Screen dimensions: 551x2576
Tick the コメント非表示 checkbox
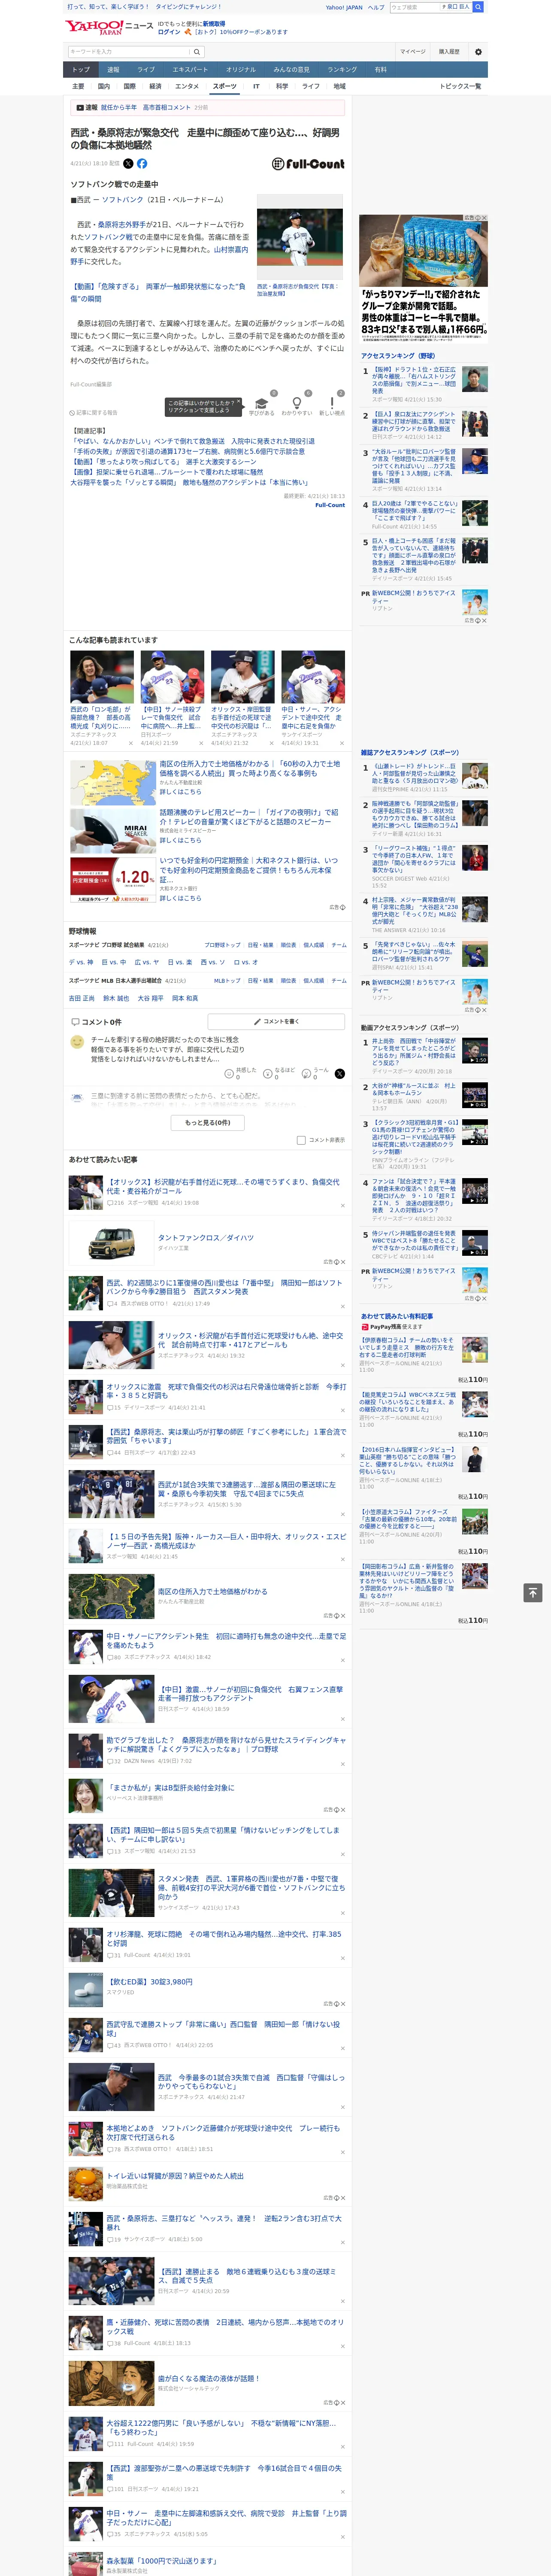point(301,1140)
